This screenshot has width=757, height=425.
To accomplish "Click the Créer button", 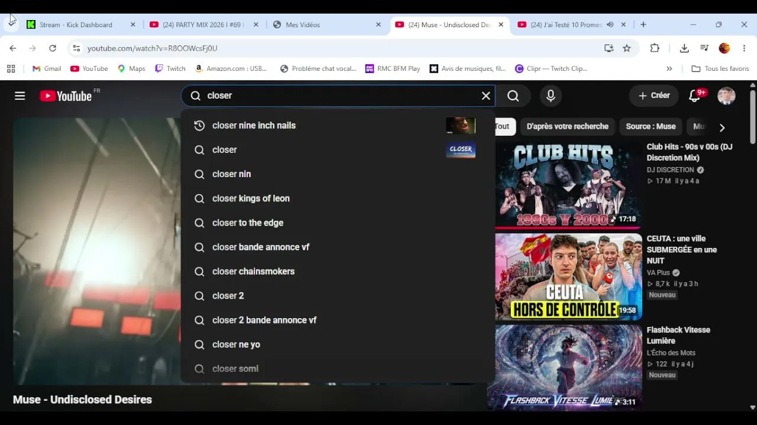I will pos(654,96).
